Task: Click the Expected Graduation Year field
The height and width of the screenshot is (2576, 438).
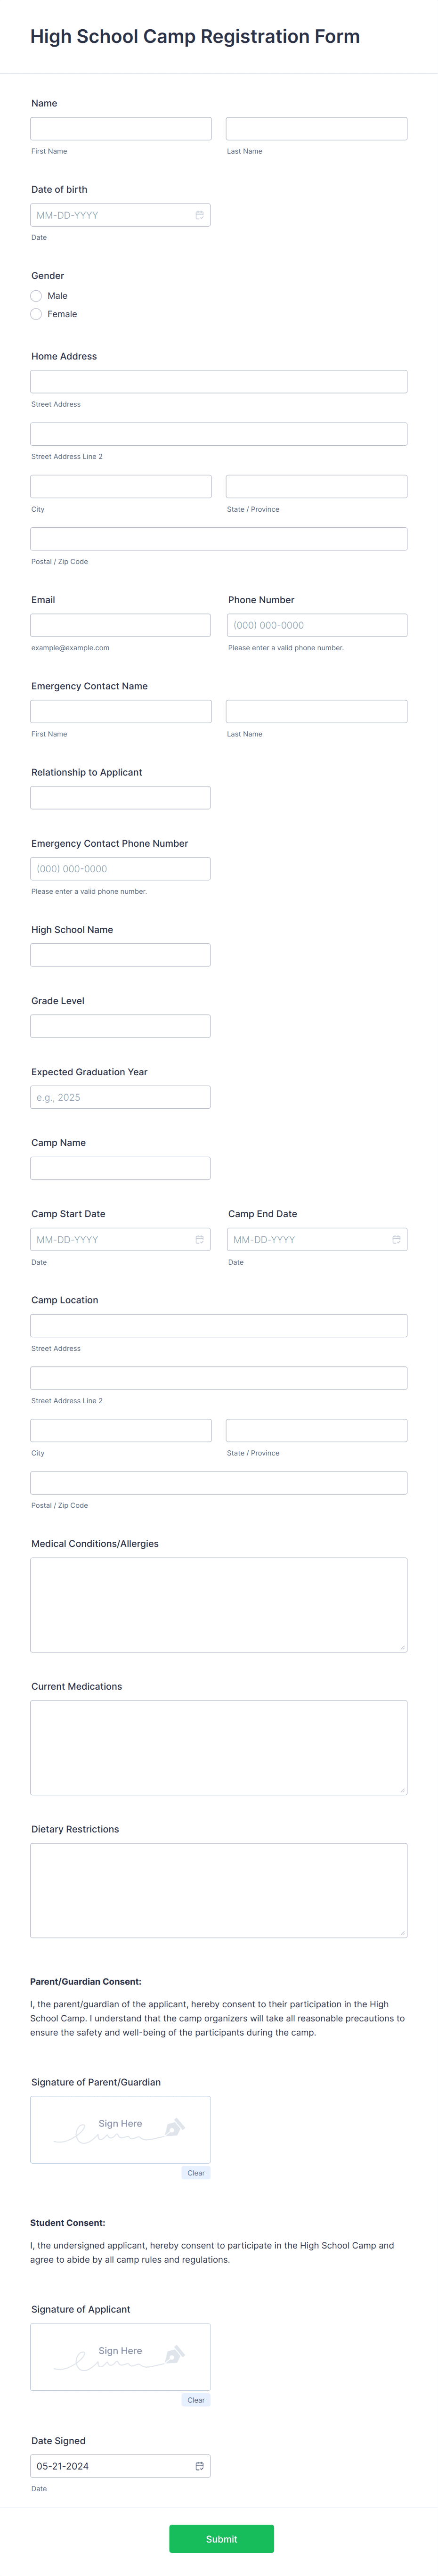Action: [x=120, y=1097]
